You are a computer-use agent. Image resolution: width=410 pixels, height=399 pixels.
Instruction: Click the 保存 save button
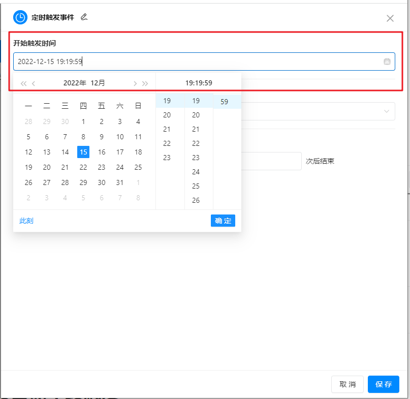pyautogui.click(x=383, y=384)
